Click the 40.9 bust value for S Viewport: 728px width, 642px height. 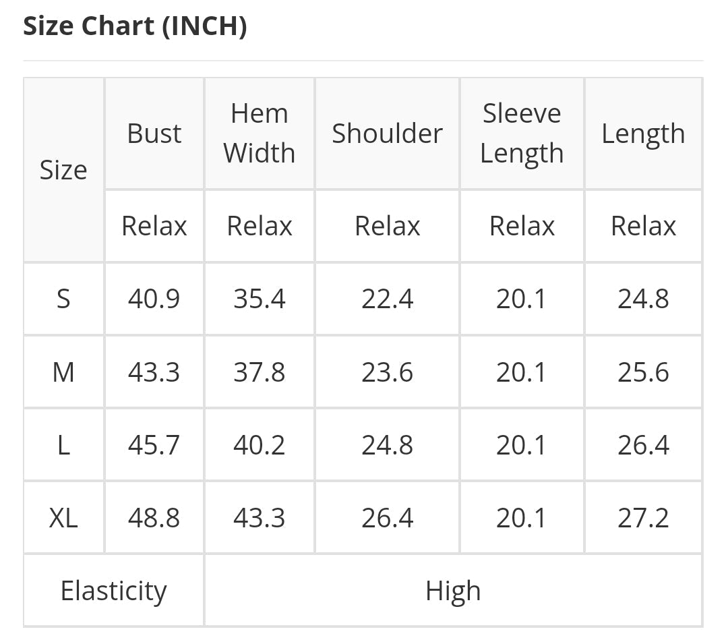(x=154, y=299)
